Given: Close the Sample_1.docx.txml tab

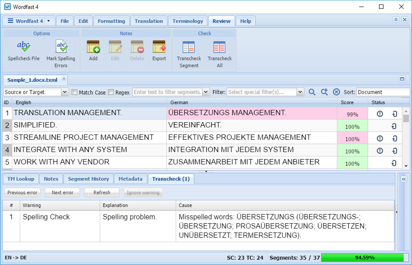Looking at the screenshot, I should tap(64, 78).
